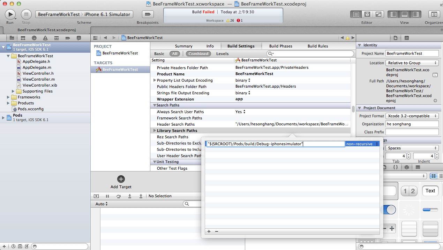Go back in editor history
443x250 pixels.
pyautogui.click(x=105, y=38)
